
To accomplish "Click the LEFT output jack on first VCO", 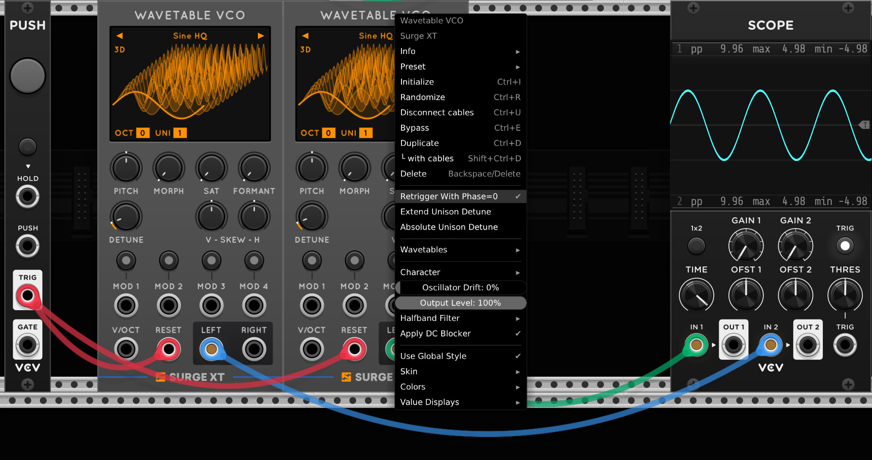I will (211, 349).
